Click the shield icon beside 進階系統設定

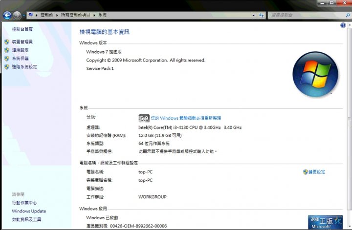pos(7,66)
